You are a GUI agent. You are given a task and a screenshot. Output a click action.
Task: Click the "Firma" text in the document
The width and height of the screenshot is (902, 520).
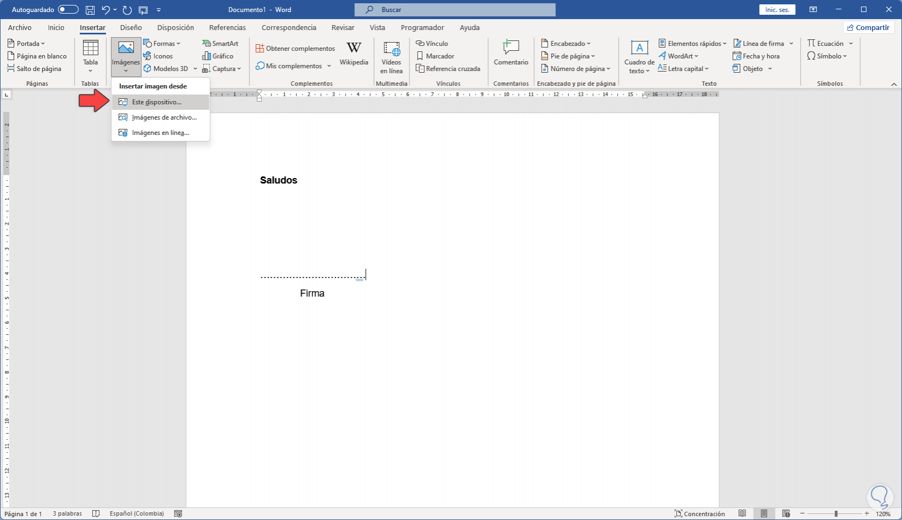click(312, 293)
